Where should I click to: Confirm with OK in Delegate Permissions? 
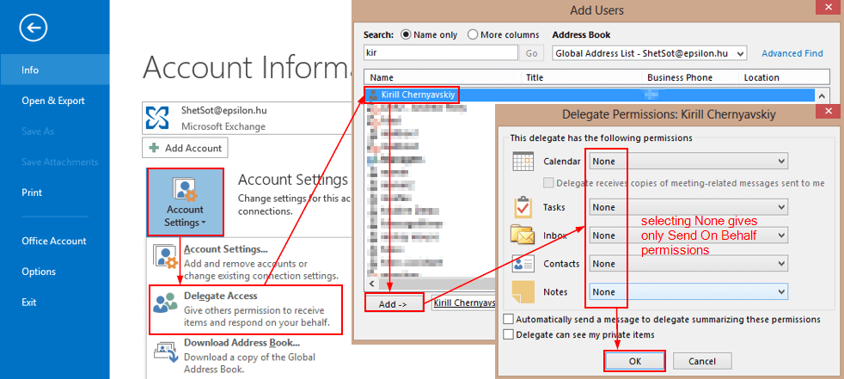point(635,361)
